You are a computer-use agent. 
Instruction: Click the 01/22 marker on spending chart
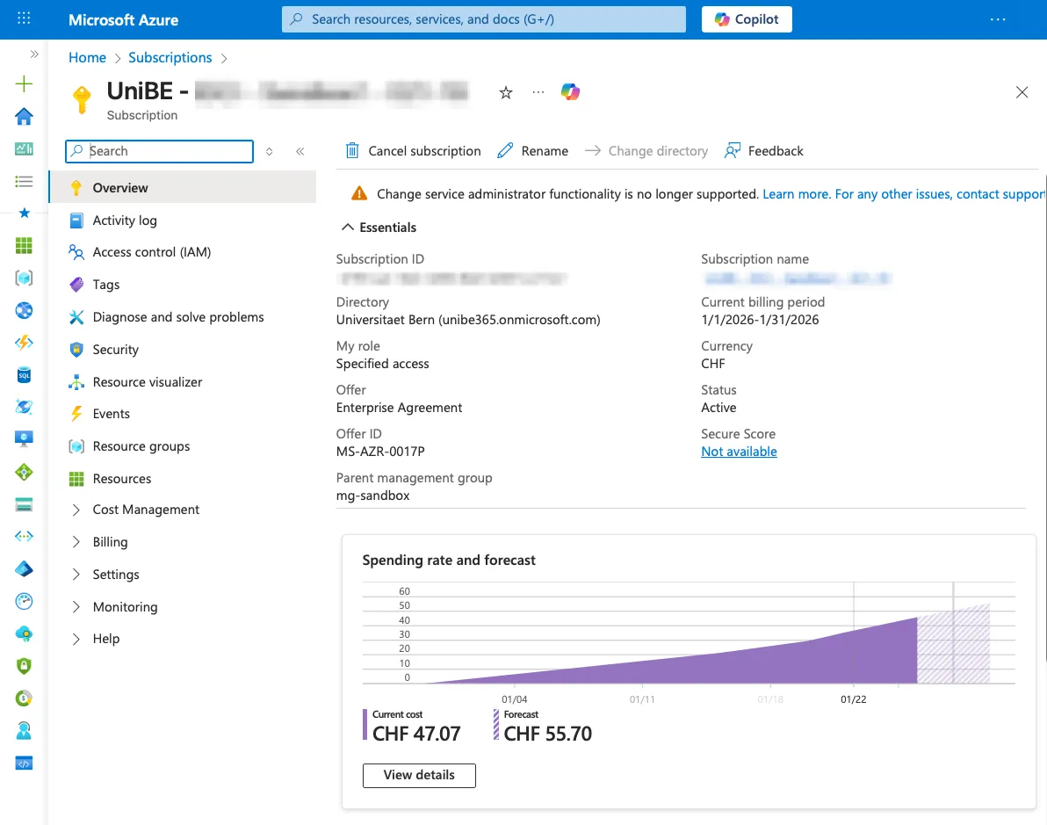(x=854, y=699)
